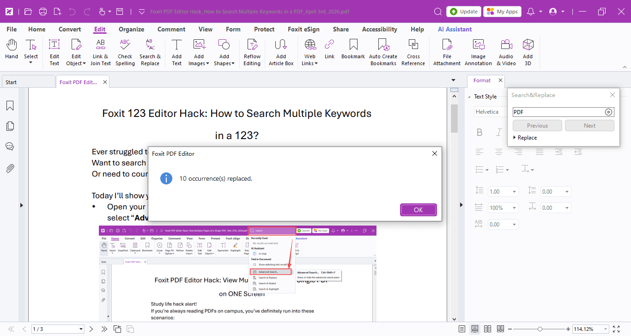This screenshot has height=336, width=631.
Task: Open the Protect ribbon tab
Action: pos(264,29)
